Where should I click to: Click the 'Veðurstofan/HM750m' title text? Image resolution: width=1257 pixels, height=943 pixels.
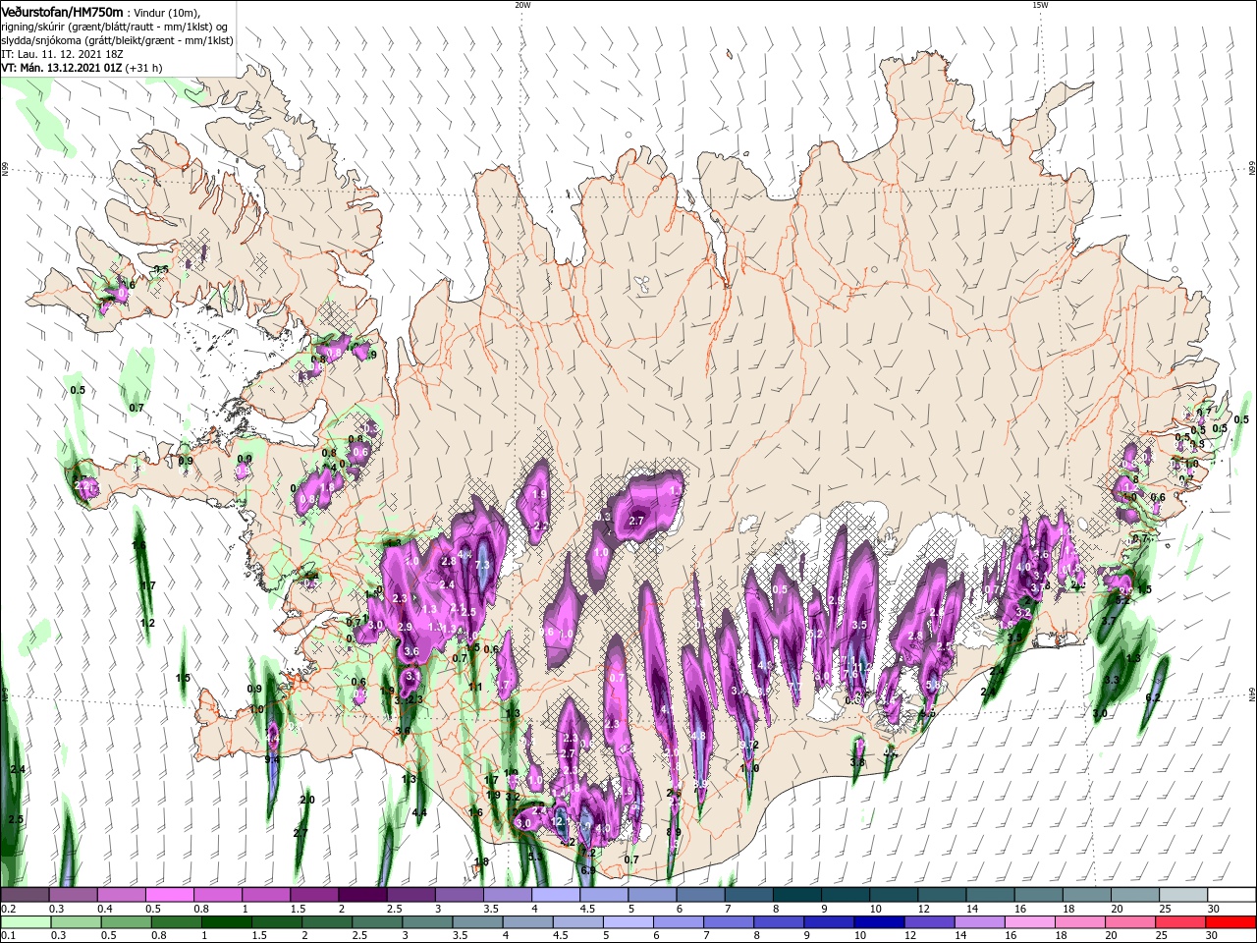[62, 11]
